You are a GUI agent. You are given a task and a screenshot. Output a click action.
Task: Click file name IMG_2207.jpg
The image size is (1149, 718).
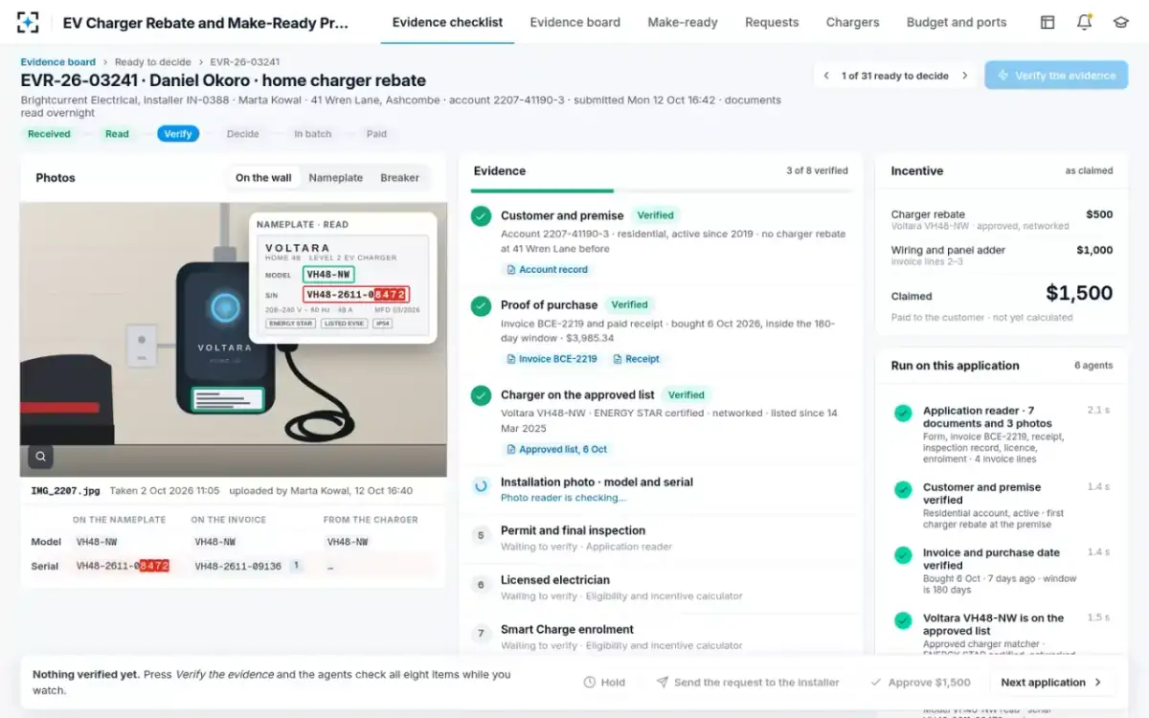tap(66, 491)
